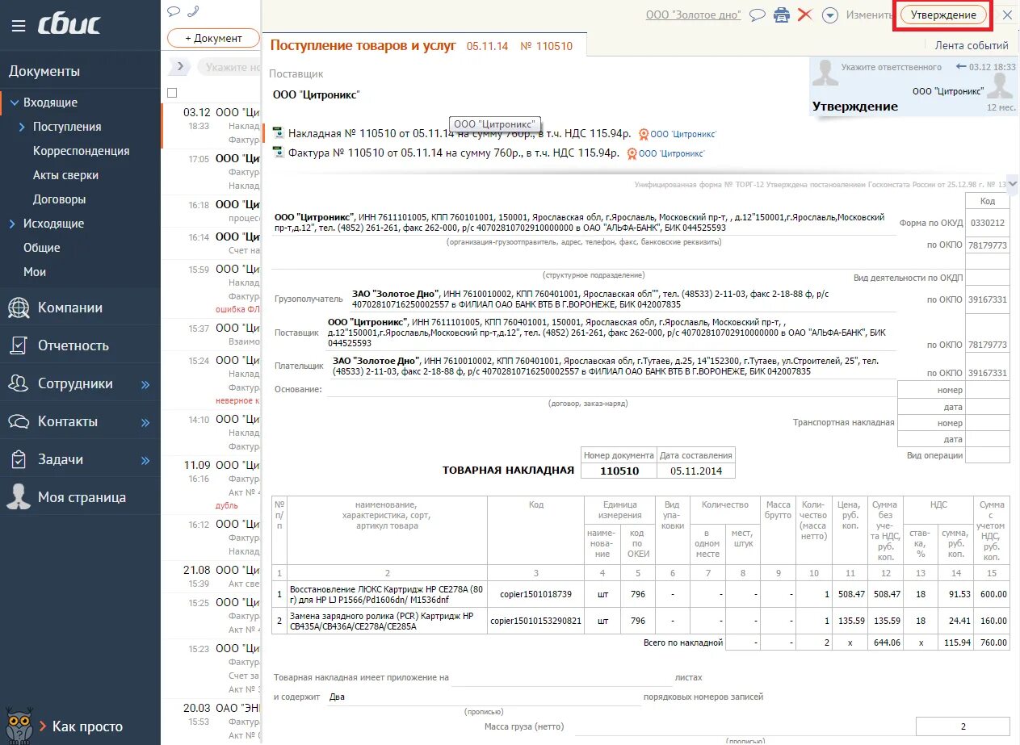Open the chat bubble icon above document list

[173, 11]
